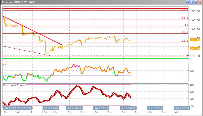The height and width of the screenshot is (116, 203).
Task: Click the horizontal split window icon
Action: [191, 2]
